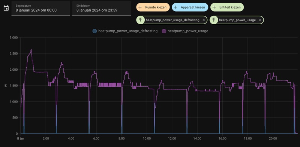300x147 pixels.
Task: Open heatpump_power_usage_defrosting chip label
Action: point(172,20)
